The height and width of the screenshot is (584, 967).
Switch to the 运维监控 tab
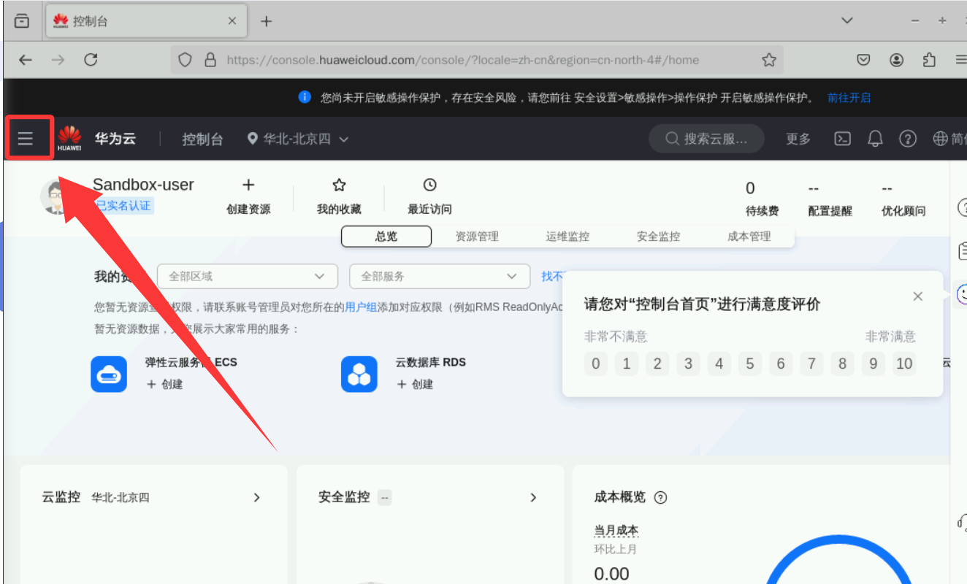[567, 237]
